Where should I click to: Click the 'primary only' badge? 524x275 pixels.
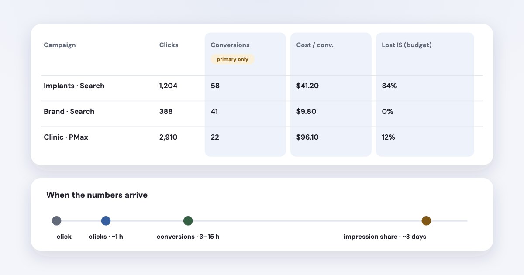pos(232,59)
